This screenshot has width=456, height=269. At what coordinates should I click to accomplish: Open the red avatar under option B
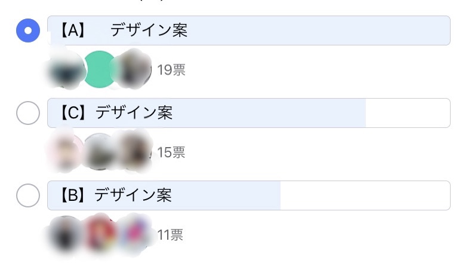click(100, 234)
